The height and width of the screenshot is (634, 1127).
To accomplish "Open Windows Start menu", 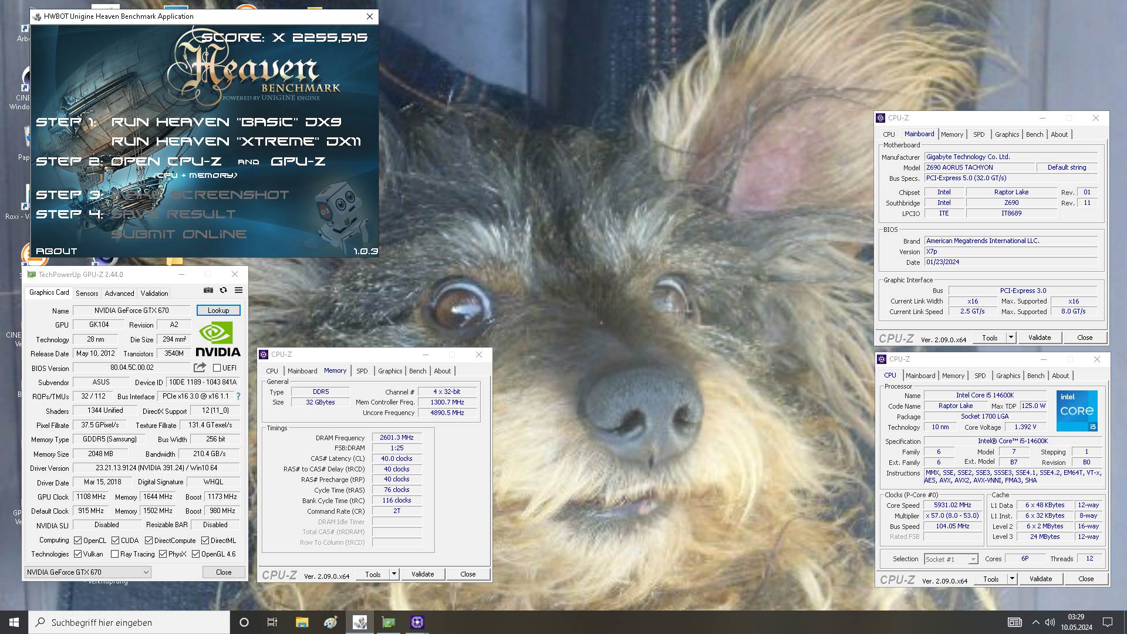I will [x=14, y=622].
